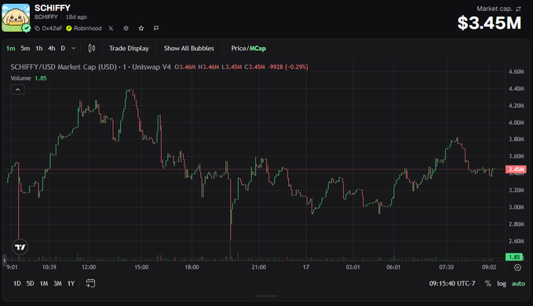Collapse the indicator legend chevron
The width and height of the screenshot is (533, 306).
click(x=18, y=89)
